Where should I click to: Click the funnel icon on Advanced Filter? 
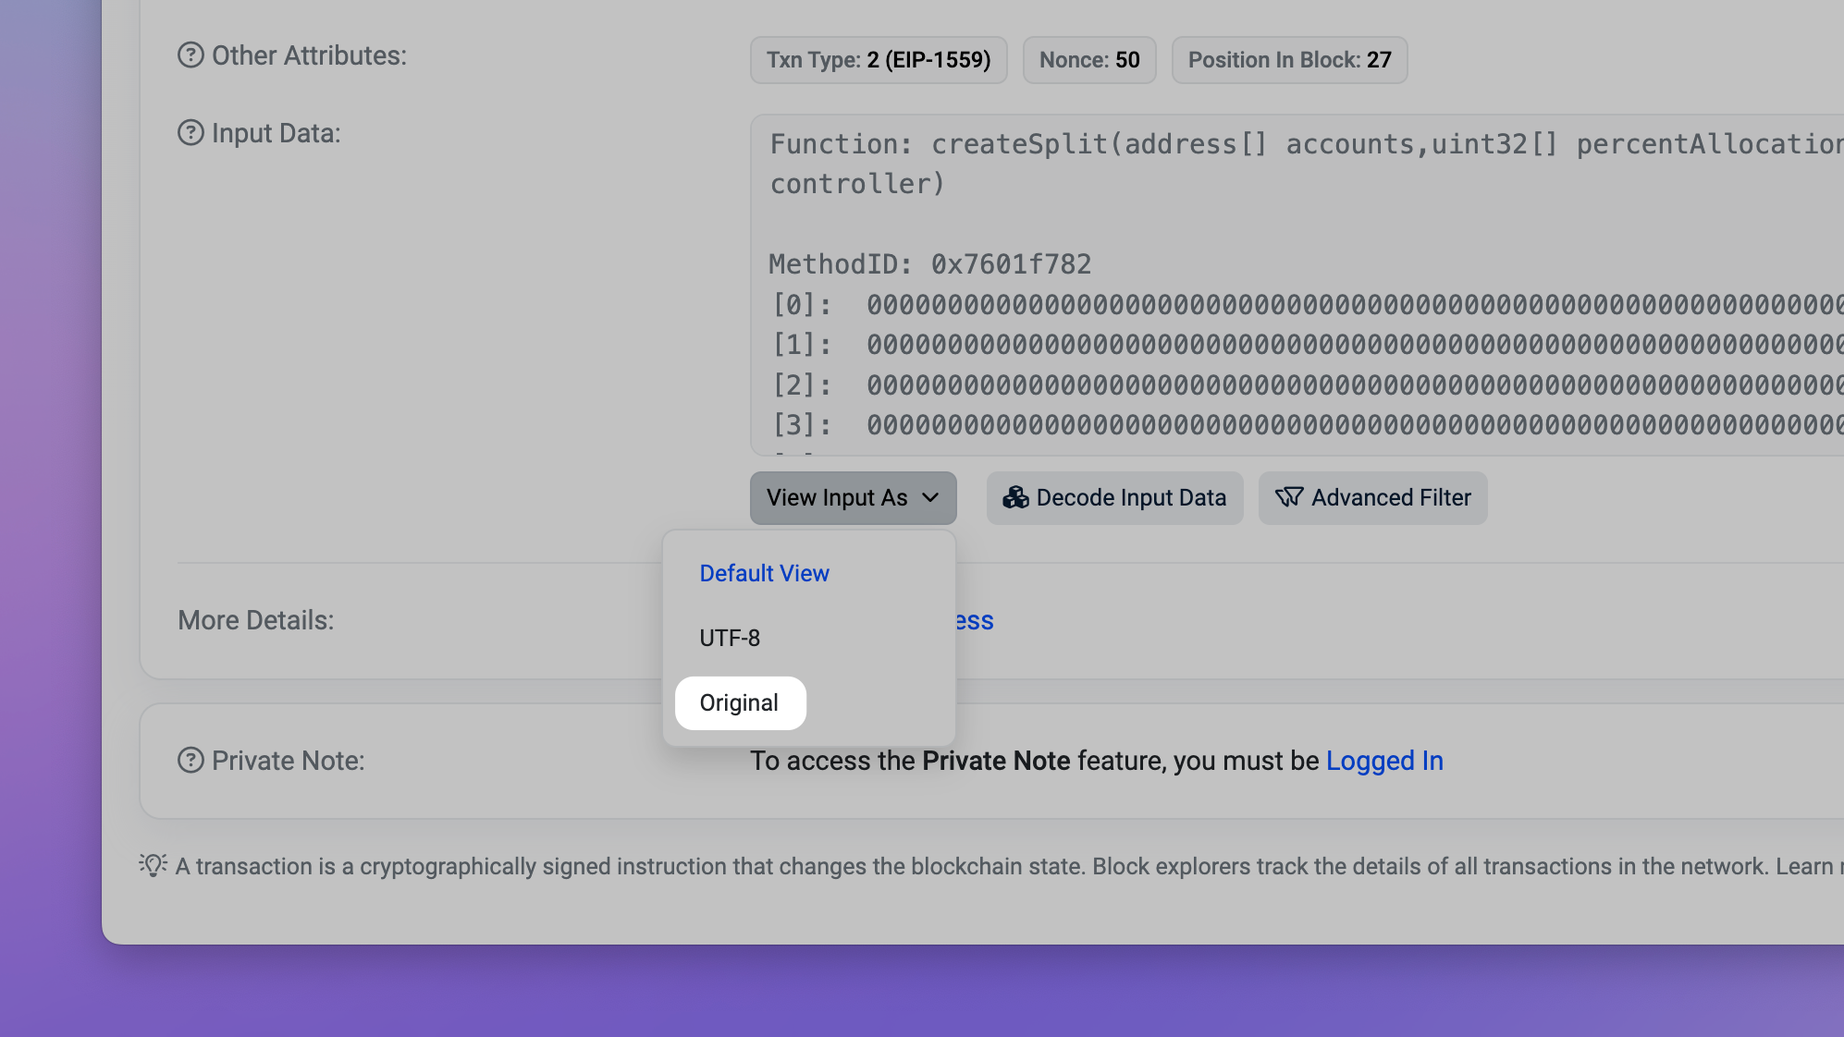click(x=1288, y=497)
